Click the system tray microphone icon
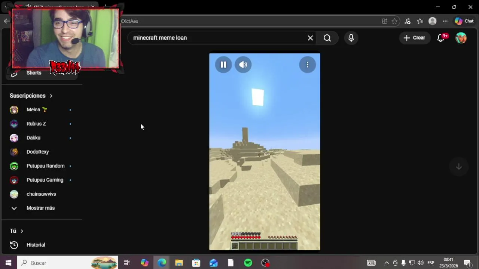The image size is (479, 269). pyautogui.click(x=403, y=263)
